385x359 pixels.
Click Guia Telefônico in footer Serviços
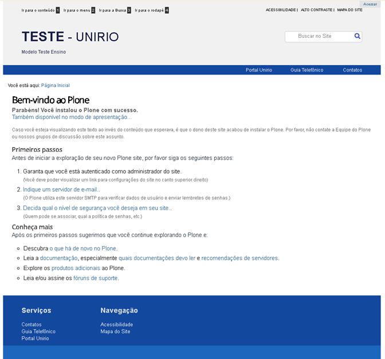(x=38, y=332)
